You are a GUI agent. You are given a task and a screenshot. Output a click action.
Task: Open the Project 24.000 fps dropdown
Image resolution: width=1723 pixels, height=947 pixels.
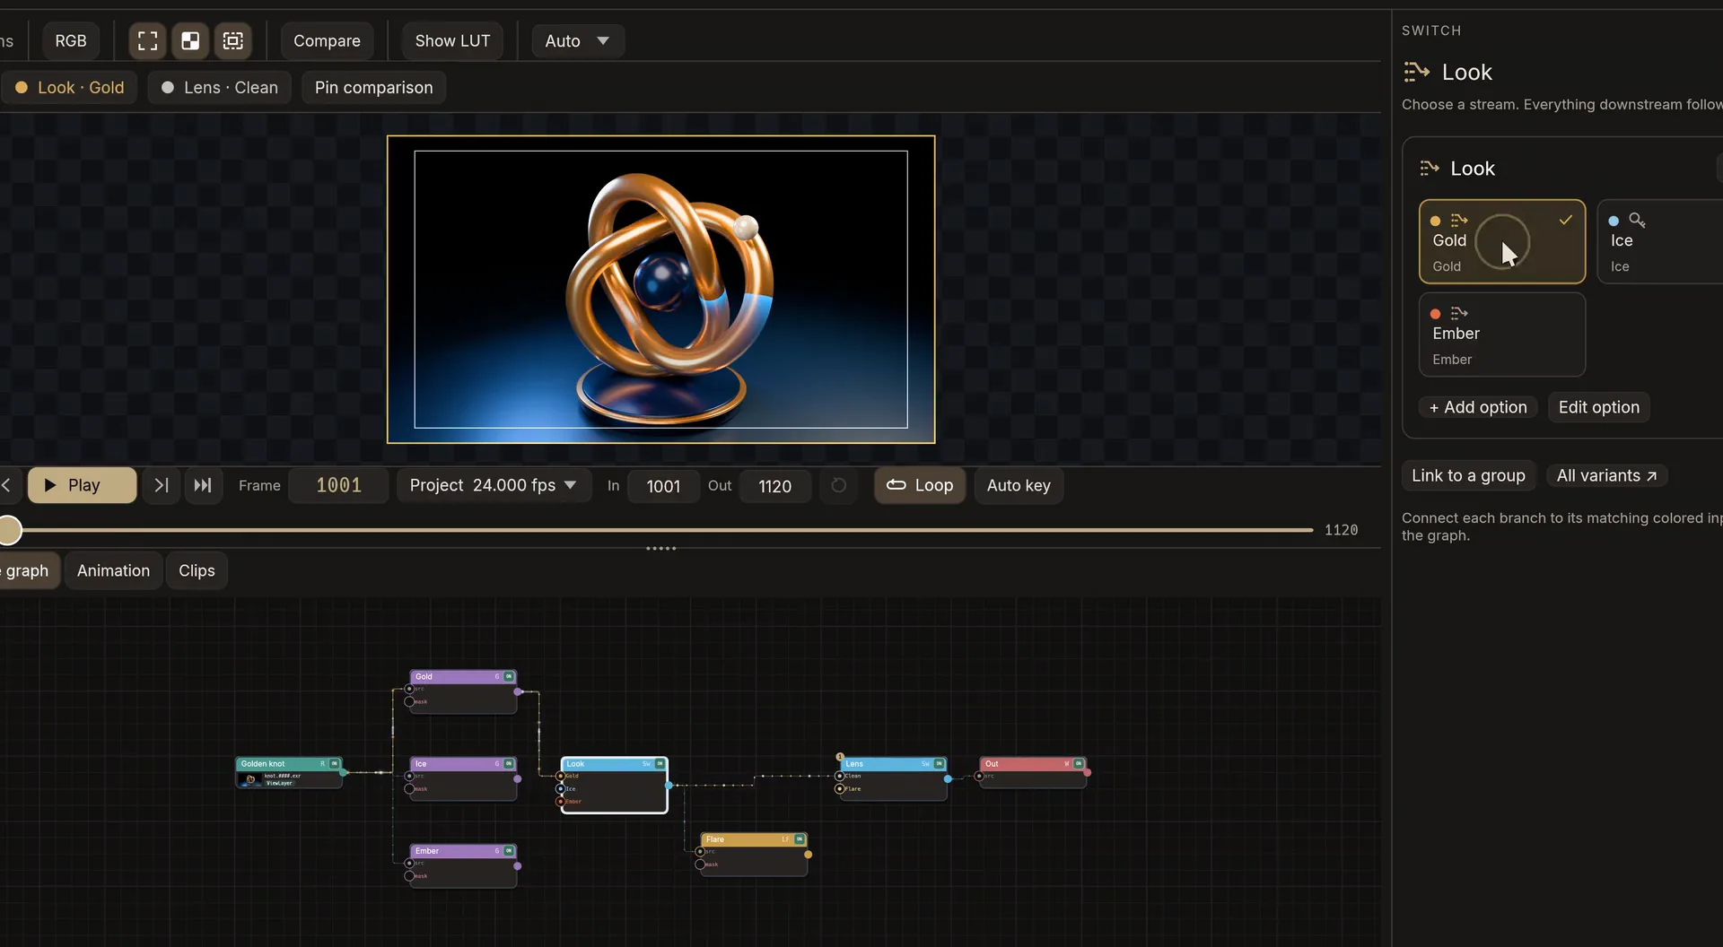494,485
